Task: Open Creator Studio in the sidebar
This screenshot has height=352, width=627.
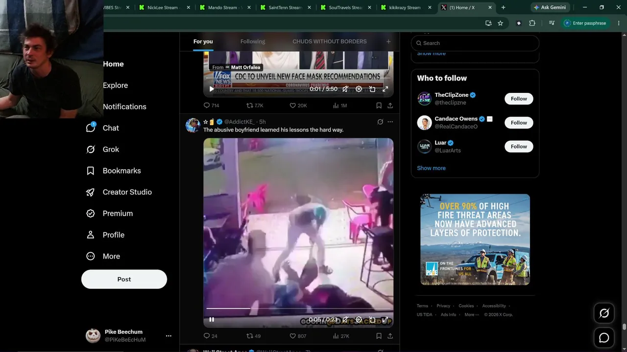Action: click(x=119, y=192)
